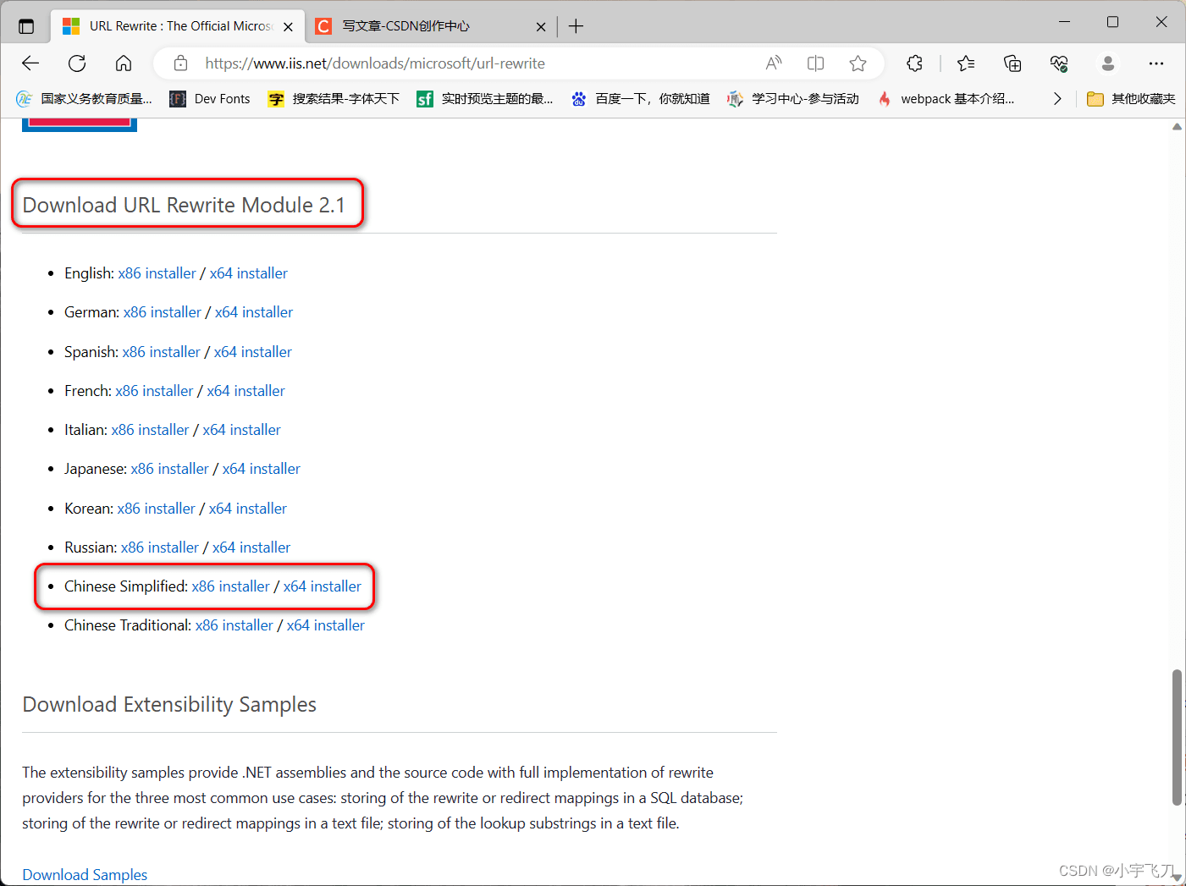This screenshot has width=1186, height=886.
Task: Download Spanish x64 installer
Action: pos(253,352)
